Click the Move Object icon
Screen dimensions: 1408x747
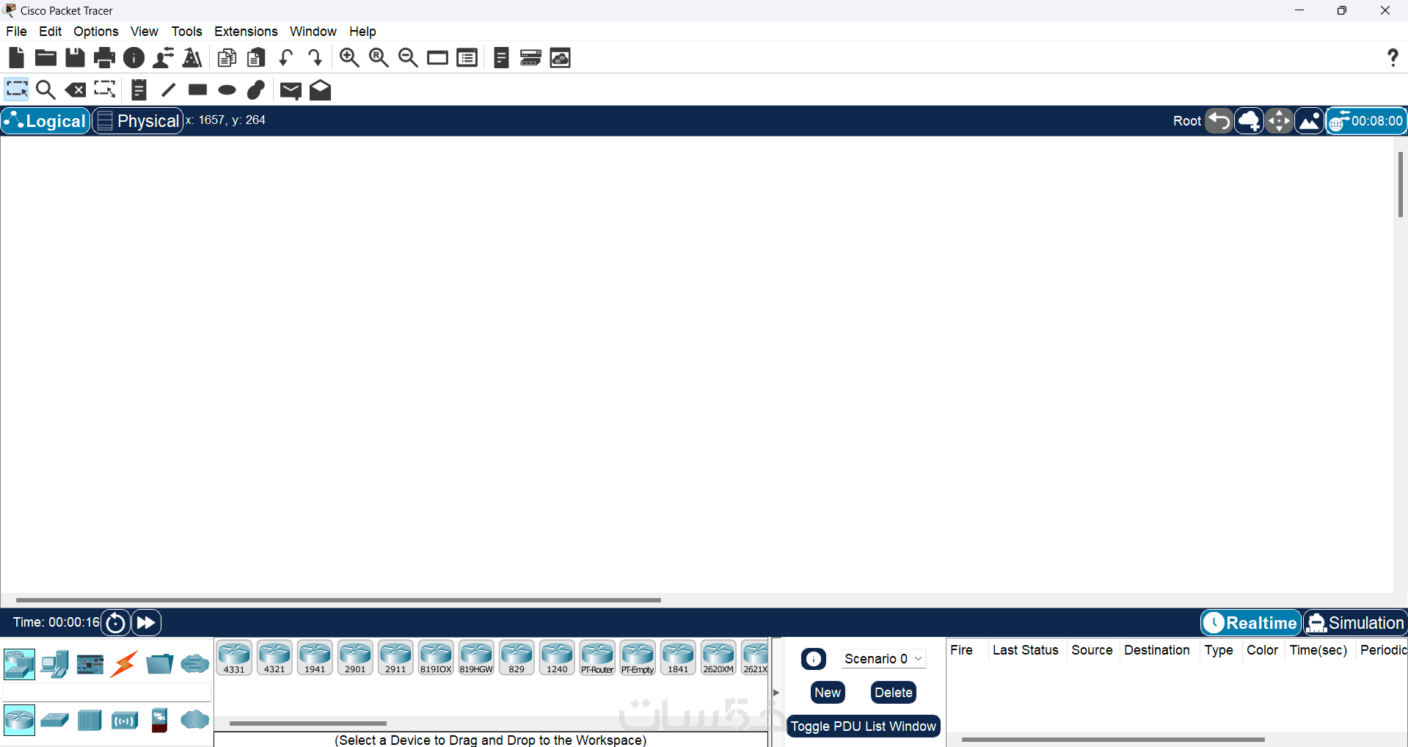[1279, 121]
